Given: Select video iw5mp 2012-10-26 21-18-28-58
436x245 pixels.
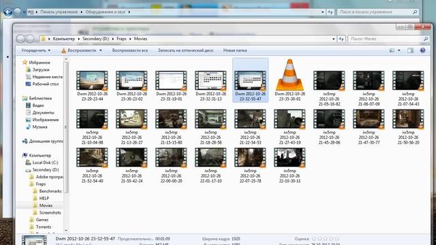Looking at the screenshot, I should (211, 127).
